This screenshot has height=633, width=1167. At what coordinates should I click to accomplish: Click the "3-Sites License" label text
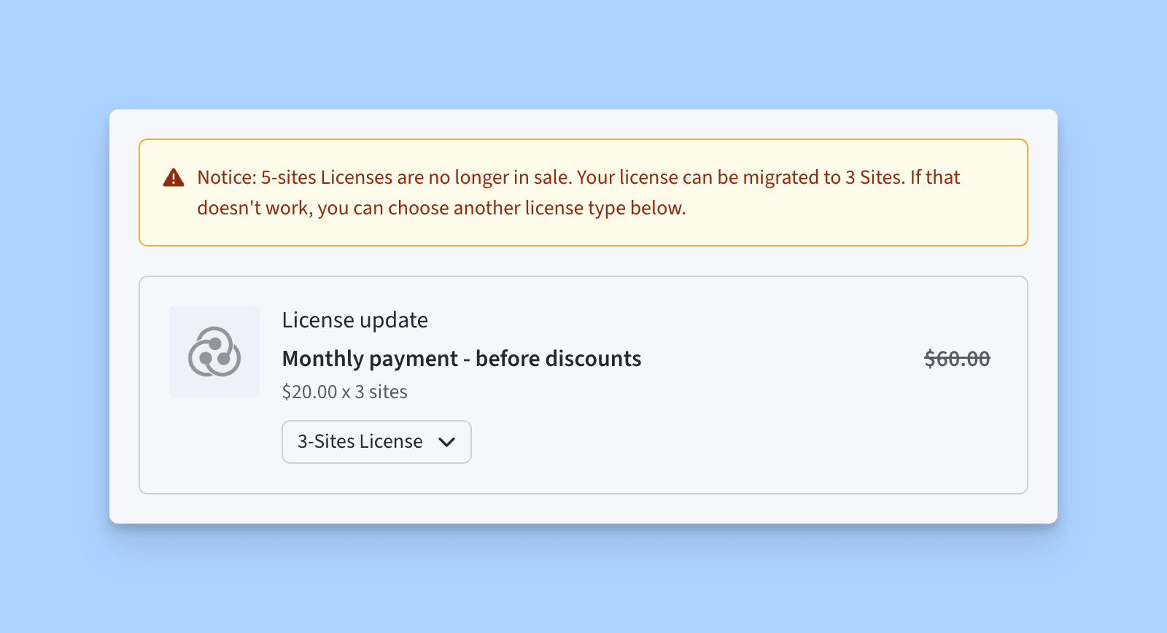(360, 442)
